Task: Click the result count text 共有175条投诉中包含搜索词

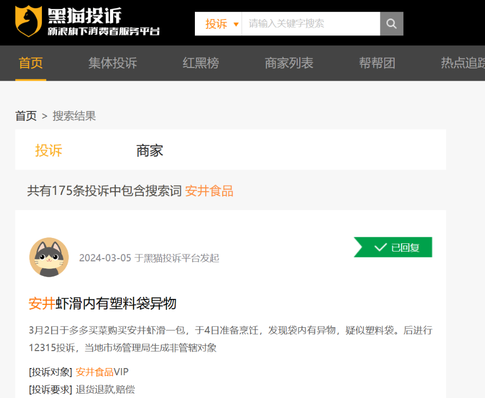Action: [104, 191]
